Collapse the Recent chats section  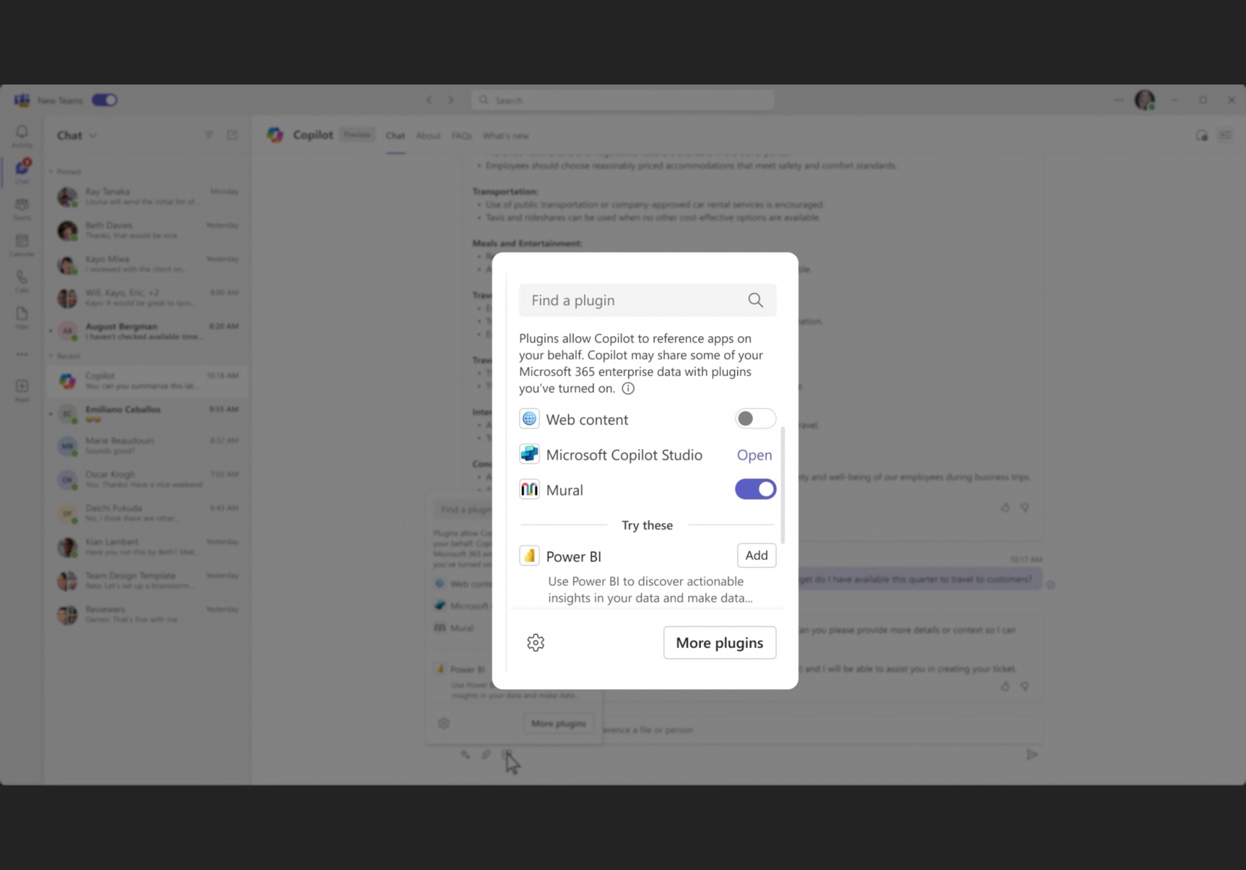pos(51,356)
